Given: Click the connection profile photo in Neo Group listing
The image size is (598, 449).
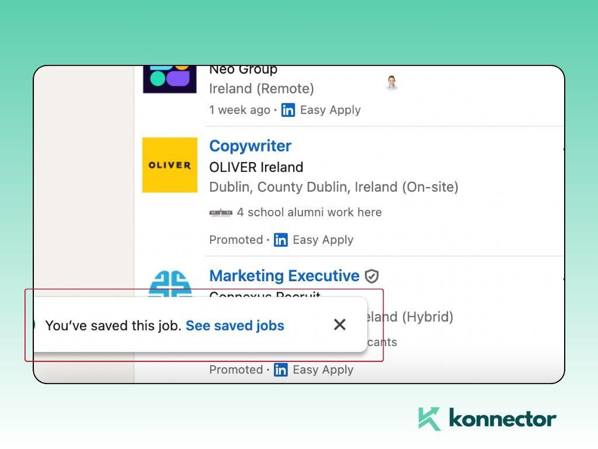Looking at the screenshot, I should 391,83.
